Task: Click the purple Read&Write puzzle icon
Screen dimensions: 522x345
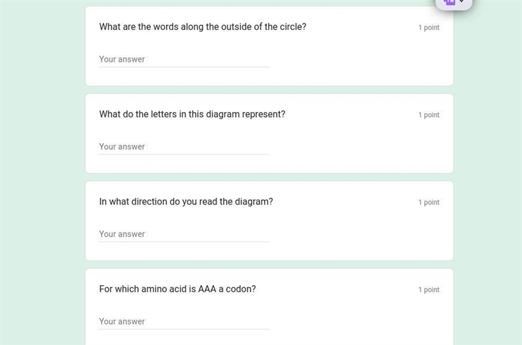Action: [450, 2]
